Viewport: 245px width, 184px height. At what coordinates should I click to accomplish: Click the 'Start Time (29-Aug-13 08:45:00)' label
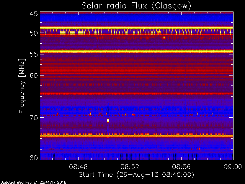pyautogui.click(x=136, y=175)
